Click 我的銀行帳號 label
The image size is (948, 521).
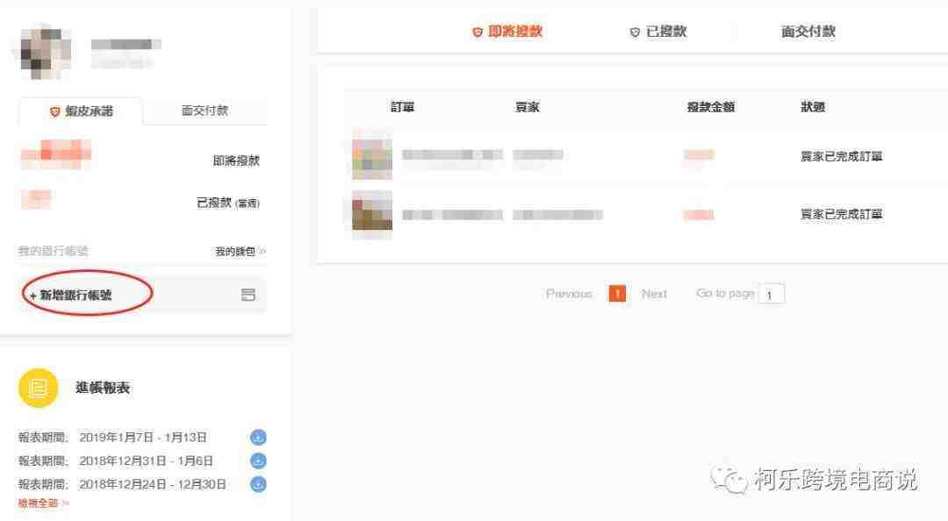point(54,251)
